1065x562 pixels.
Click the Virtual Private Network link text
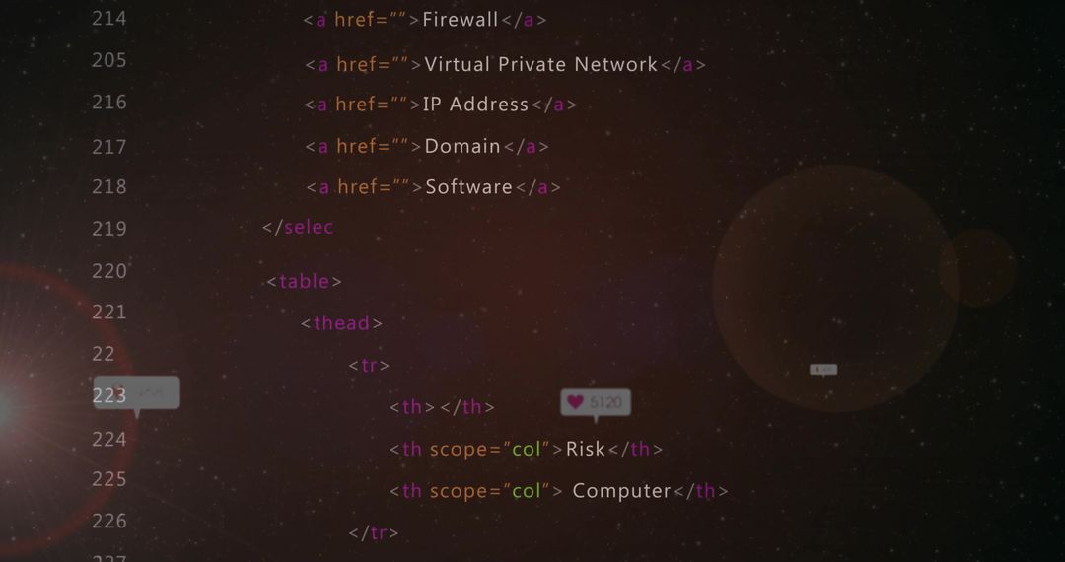click(541, 64)
